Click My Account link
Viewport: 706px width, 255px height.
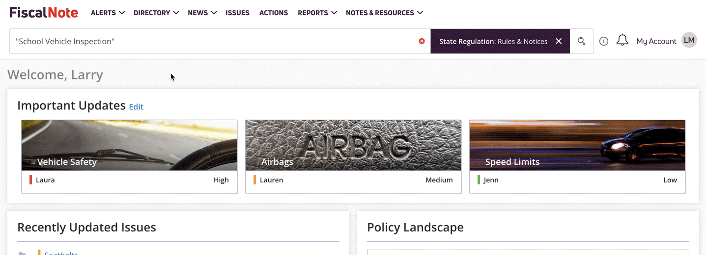656,41
